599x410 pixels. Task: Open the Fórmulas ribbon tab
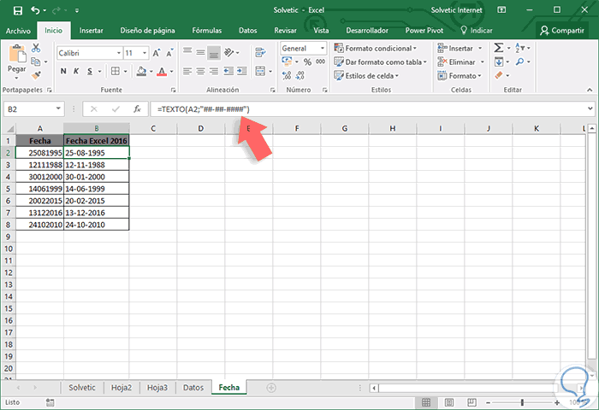click(206, 30)
